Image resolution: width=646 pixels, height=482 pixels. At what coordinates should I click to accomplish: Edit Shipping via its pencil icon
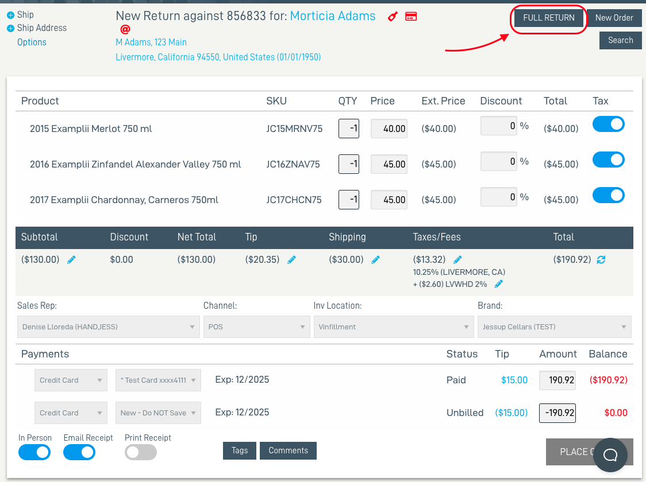pos(375,259)
